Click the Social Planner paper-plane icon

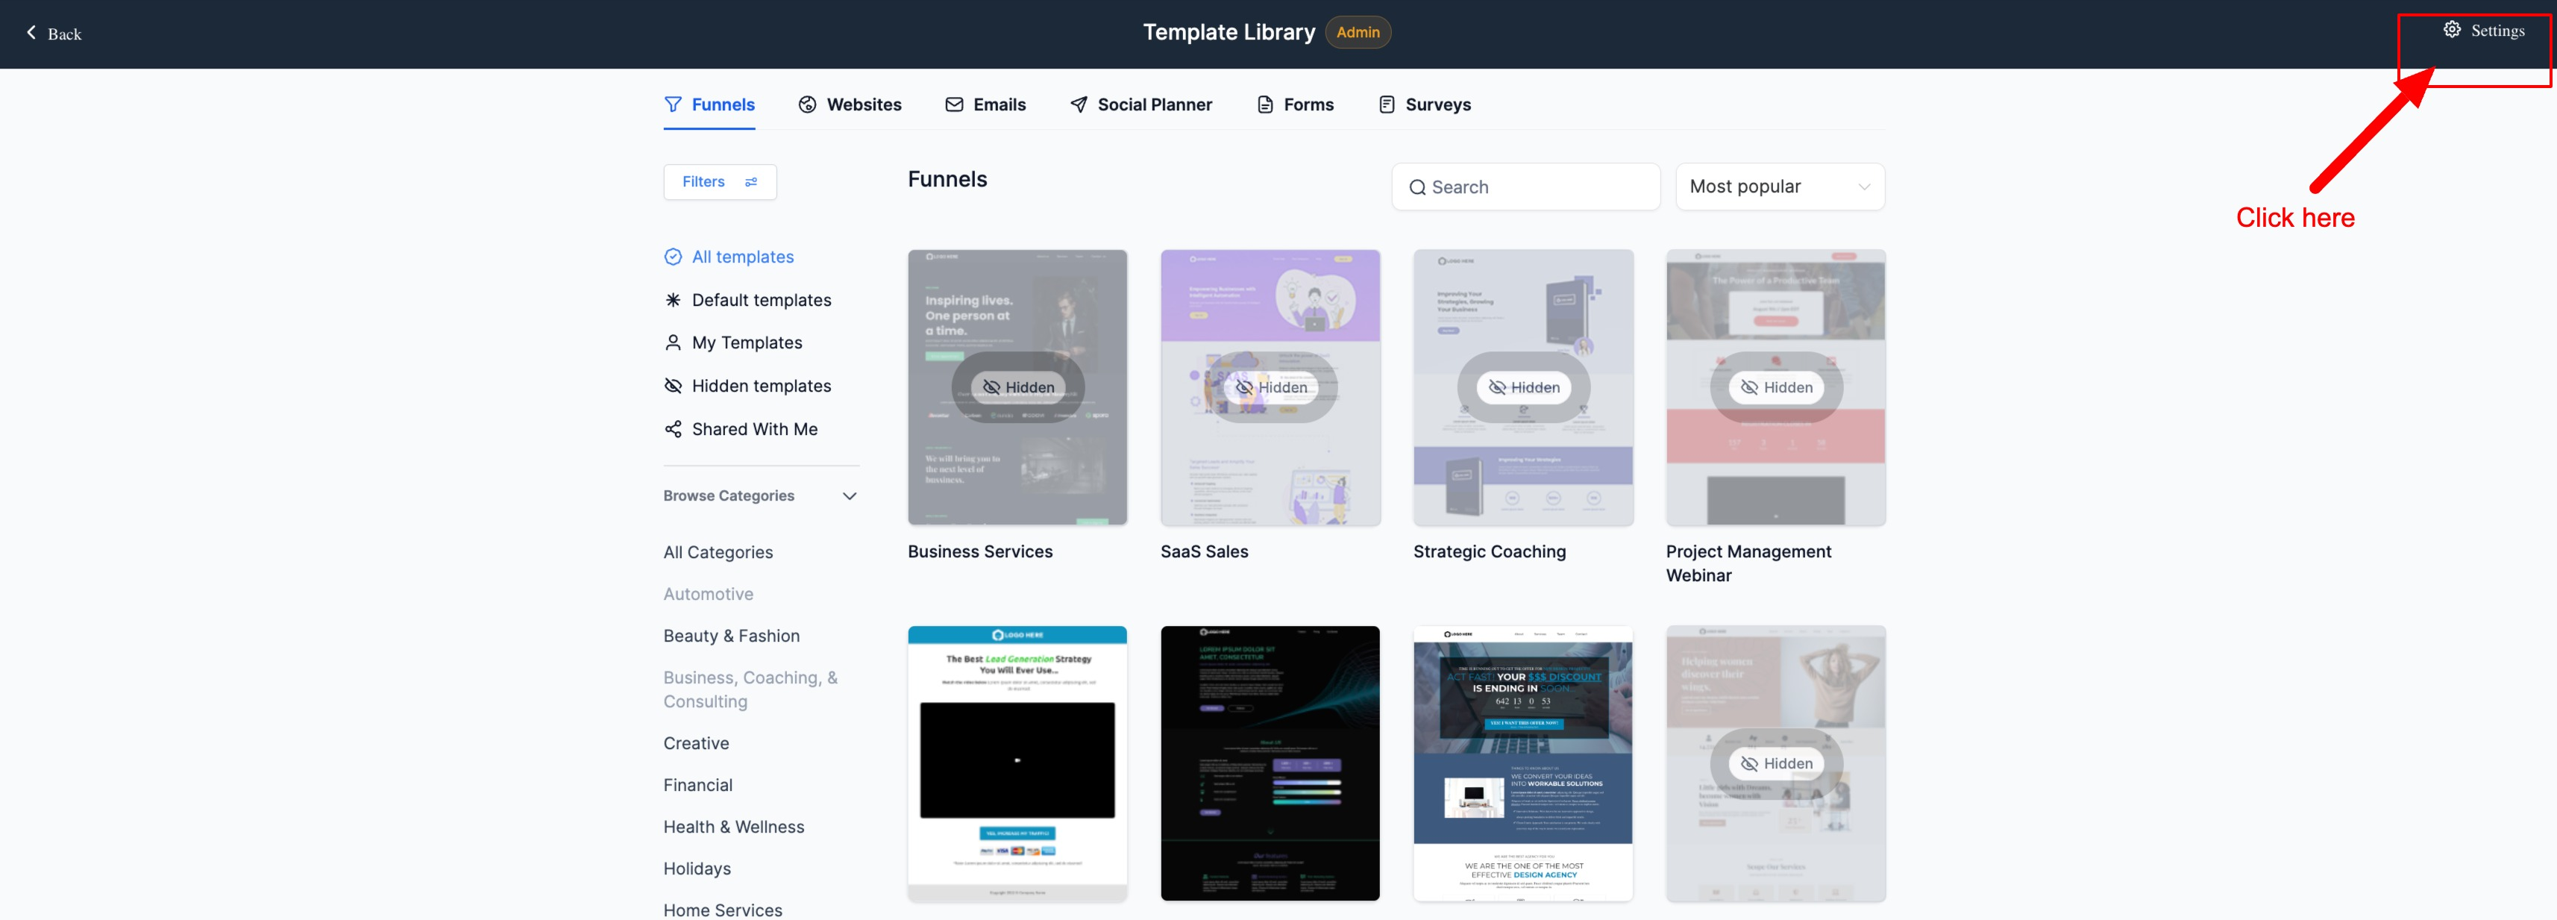pos(1078,104)
